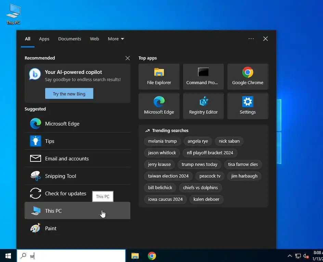Click Try the new Bing button
This screenshot has height=262, width=323.
69,93
